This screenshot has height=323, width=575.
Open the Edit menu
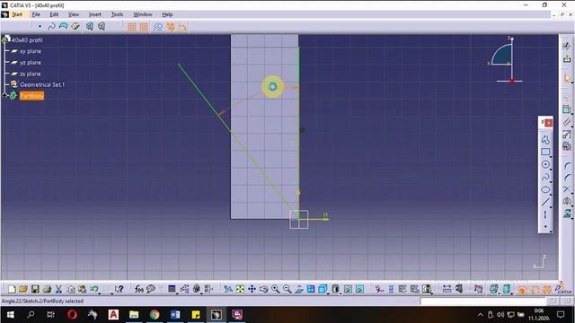(54, 14)
